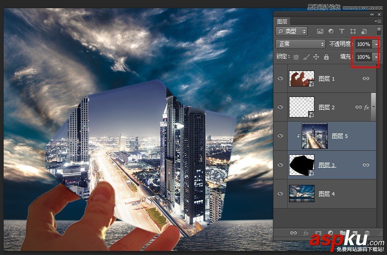
Task: Delete layer with trash icon
Action: click(367, 233)
